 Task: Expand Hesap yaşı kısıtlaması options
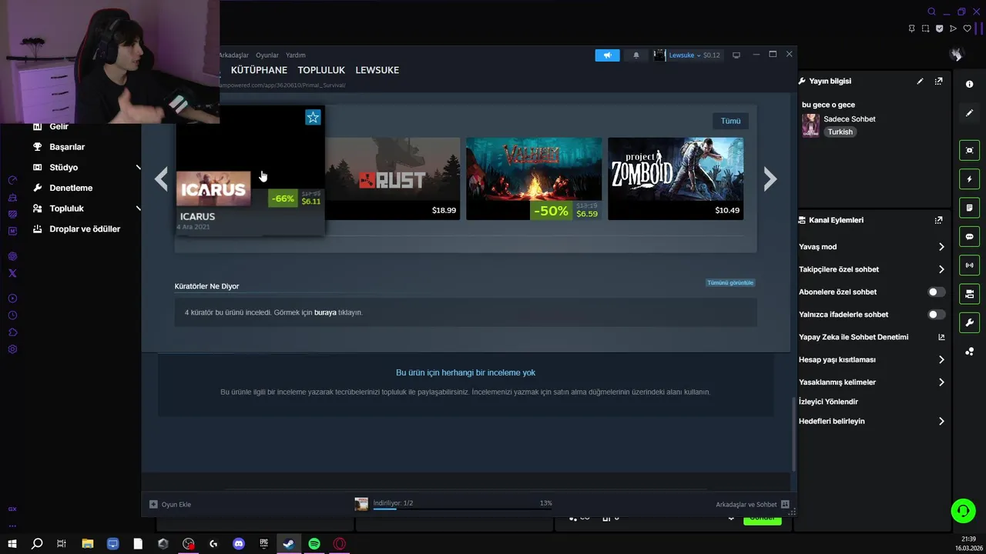click(x=941, y=359)
